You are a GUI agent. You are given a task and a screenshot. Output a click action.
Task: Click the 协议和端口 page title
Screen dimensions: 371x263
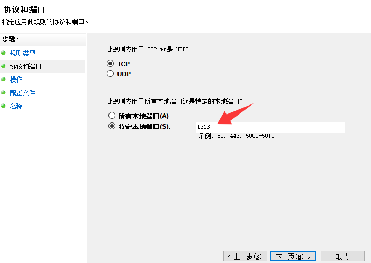(24, 10)
